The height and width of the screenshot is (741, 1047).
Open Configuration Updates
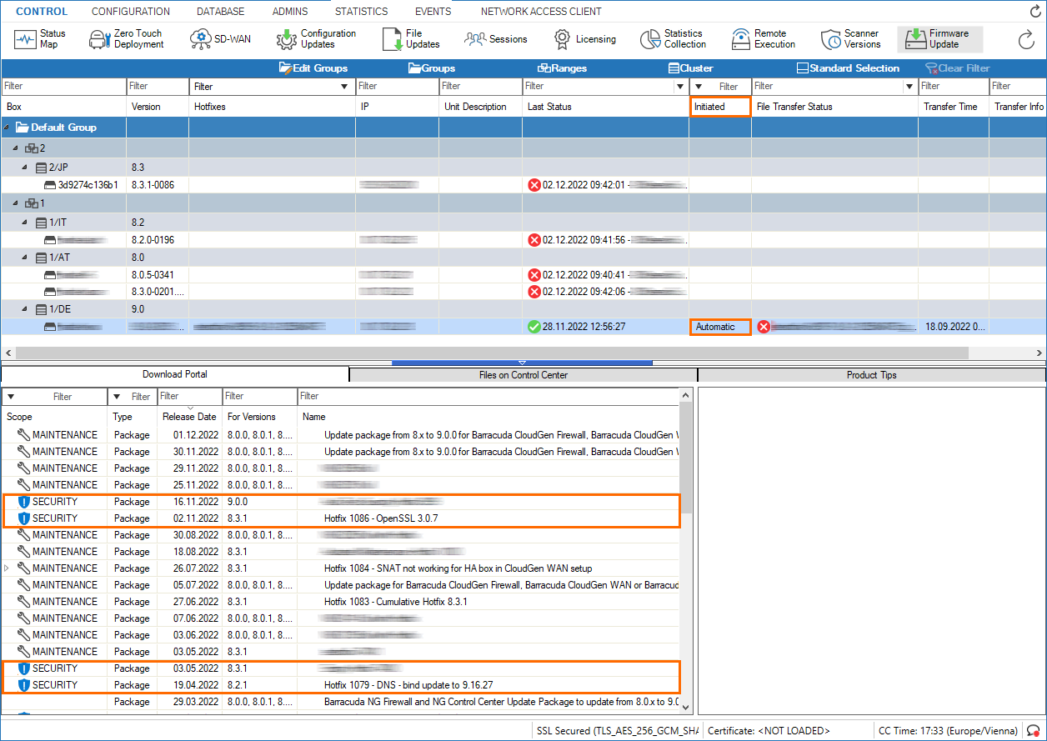point(317,39)
